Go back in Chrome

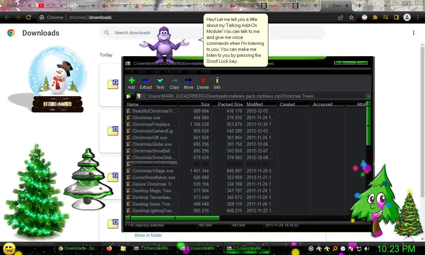pyautogui.click(x=7, y=17)
